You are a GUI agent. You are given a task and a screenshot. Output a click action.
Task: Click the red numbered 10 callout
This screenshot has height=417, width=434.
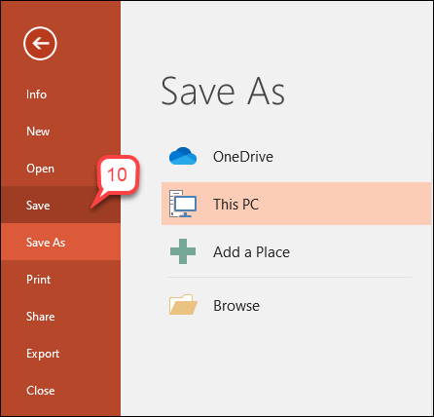[118, 174]
